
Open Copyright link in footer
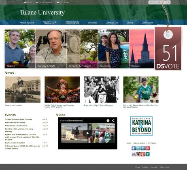154,167
